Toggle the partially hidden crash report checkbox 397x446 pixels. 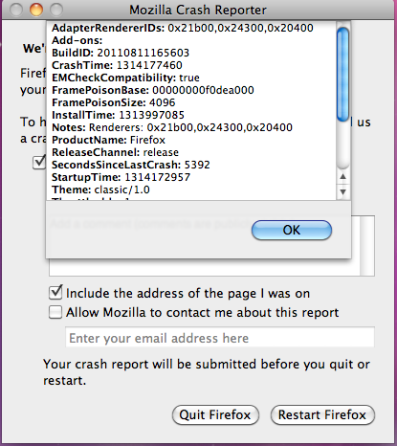pos(39,162)
